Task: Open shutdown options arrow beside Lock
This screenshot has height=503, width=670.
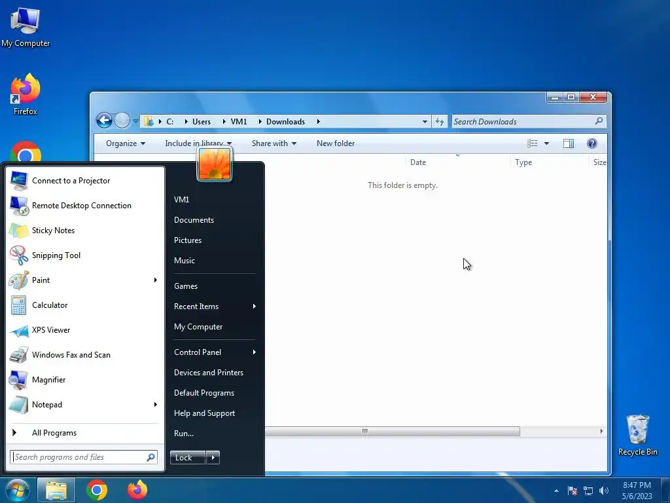Action: click(213, 458)
